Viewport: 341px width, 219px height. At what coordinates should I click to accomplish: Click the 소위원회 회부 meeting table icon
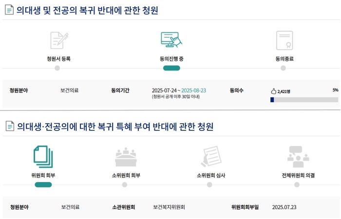[126, 157]
